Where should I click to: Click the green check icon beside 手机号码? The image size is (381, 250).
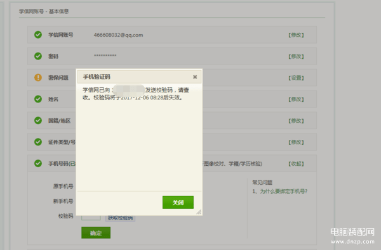38,163
